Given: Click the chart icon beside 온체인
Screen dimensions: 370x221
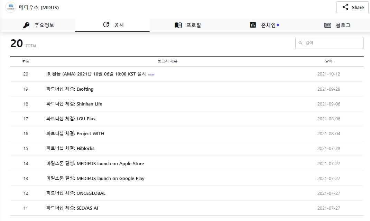Looking at the screenshot, I should 253,25.
